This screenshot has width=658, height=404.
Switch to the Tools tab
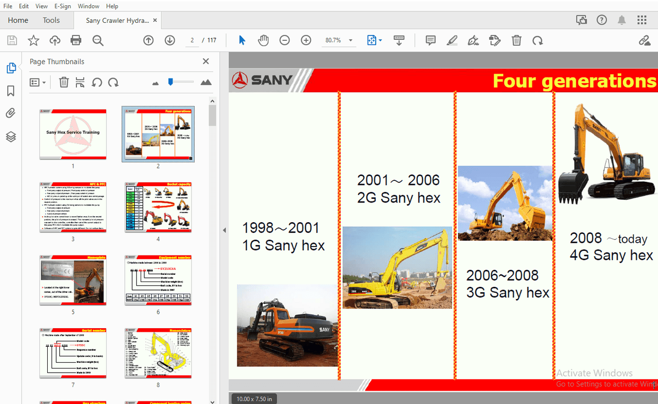click(x=51, y=20)
